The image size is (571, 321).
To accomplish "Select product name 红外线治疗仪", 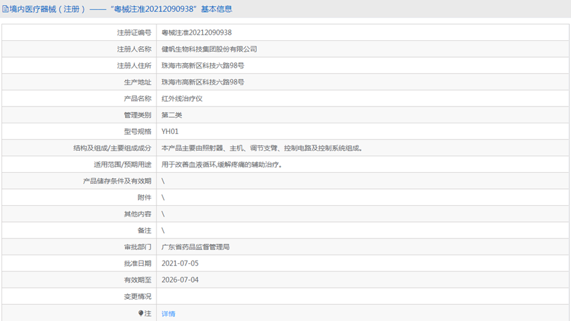I will point(182,99).
